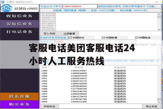Click 发信成功 status of row 1995
The height and width of the screenshot is (109, 163).
[120, 89]
